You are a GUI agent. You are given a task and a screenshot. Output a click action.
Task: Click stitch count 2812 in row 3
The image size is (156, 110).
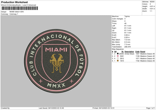122,58
